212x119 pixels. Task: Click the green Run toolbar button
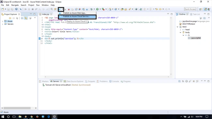click(97, 9)
